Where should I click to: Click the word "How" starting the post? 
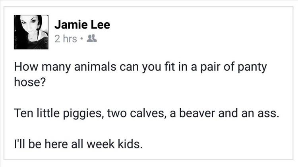pyautogui.click(x=26, y=67)
